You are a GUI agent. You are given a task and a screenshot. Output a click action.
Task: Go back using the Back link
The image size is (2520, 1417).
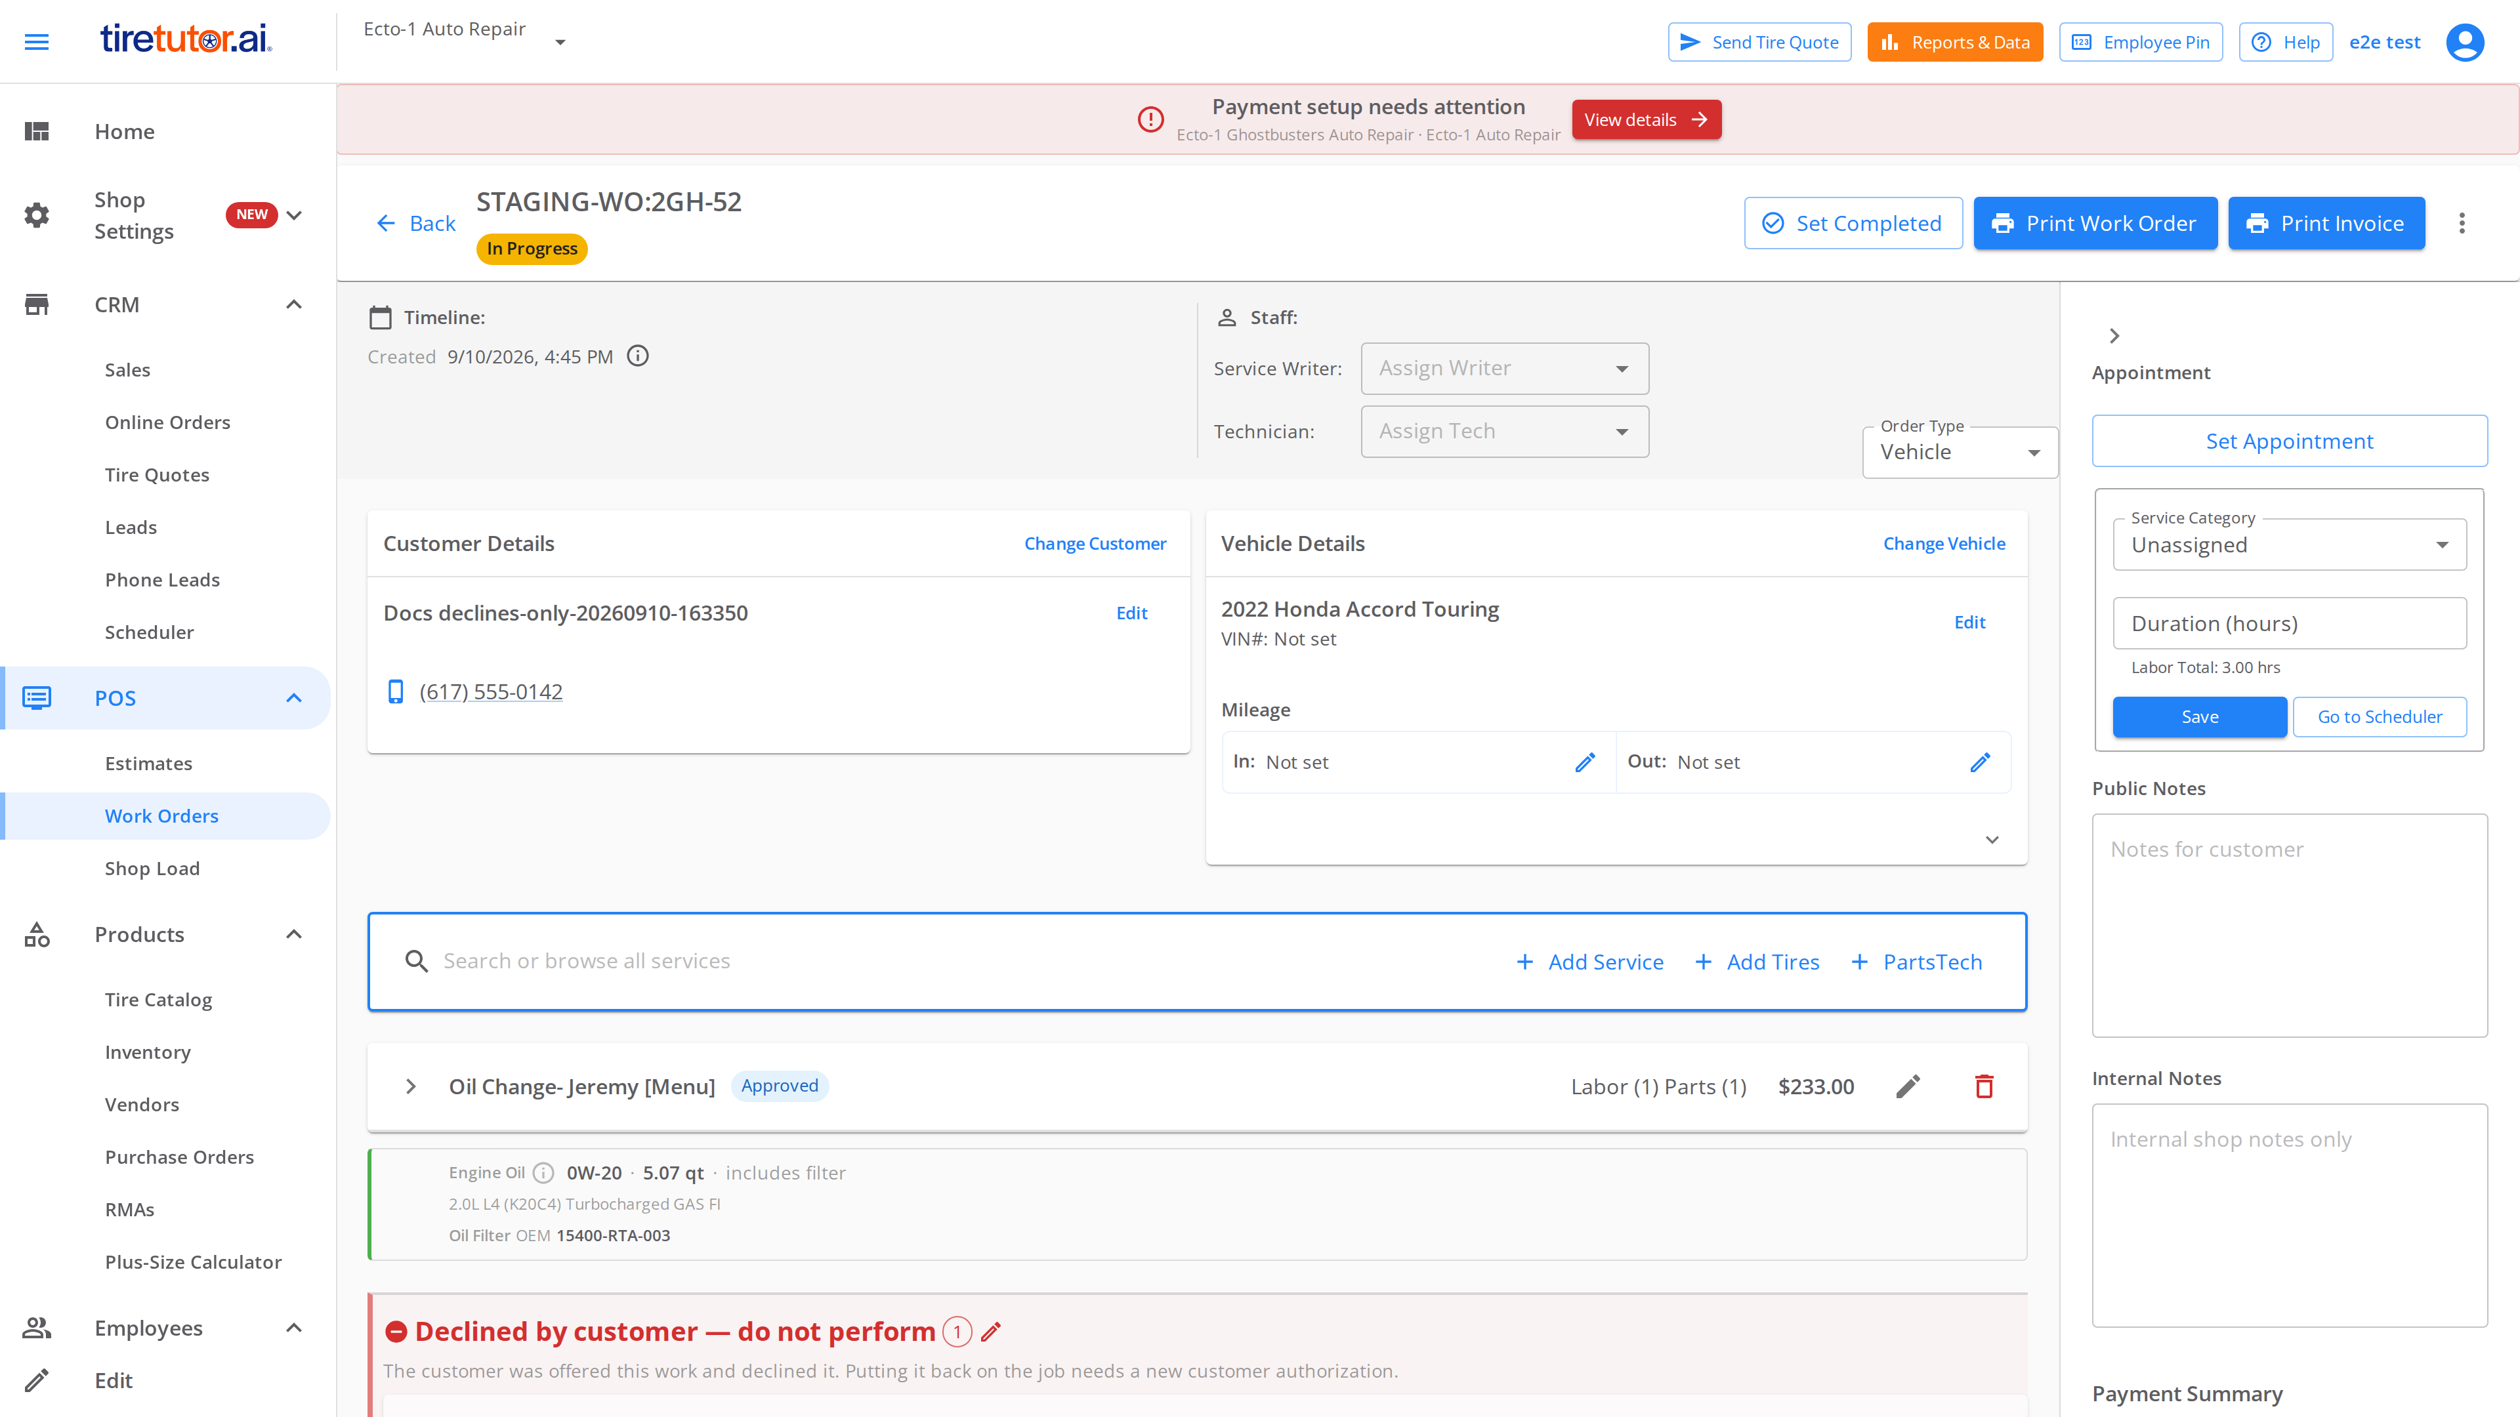[416, 223]
